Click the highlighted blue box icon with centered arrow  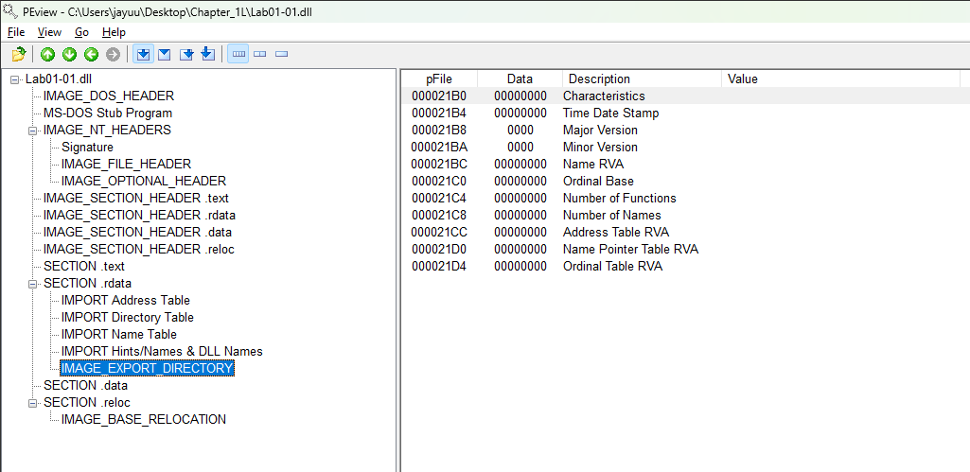pos(143,55)
